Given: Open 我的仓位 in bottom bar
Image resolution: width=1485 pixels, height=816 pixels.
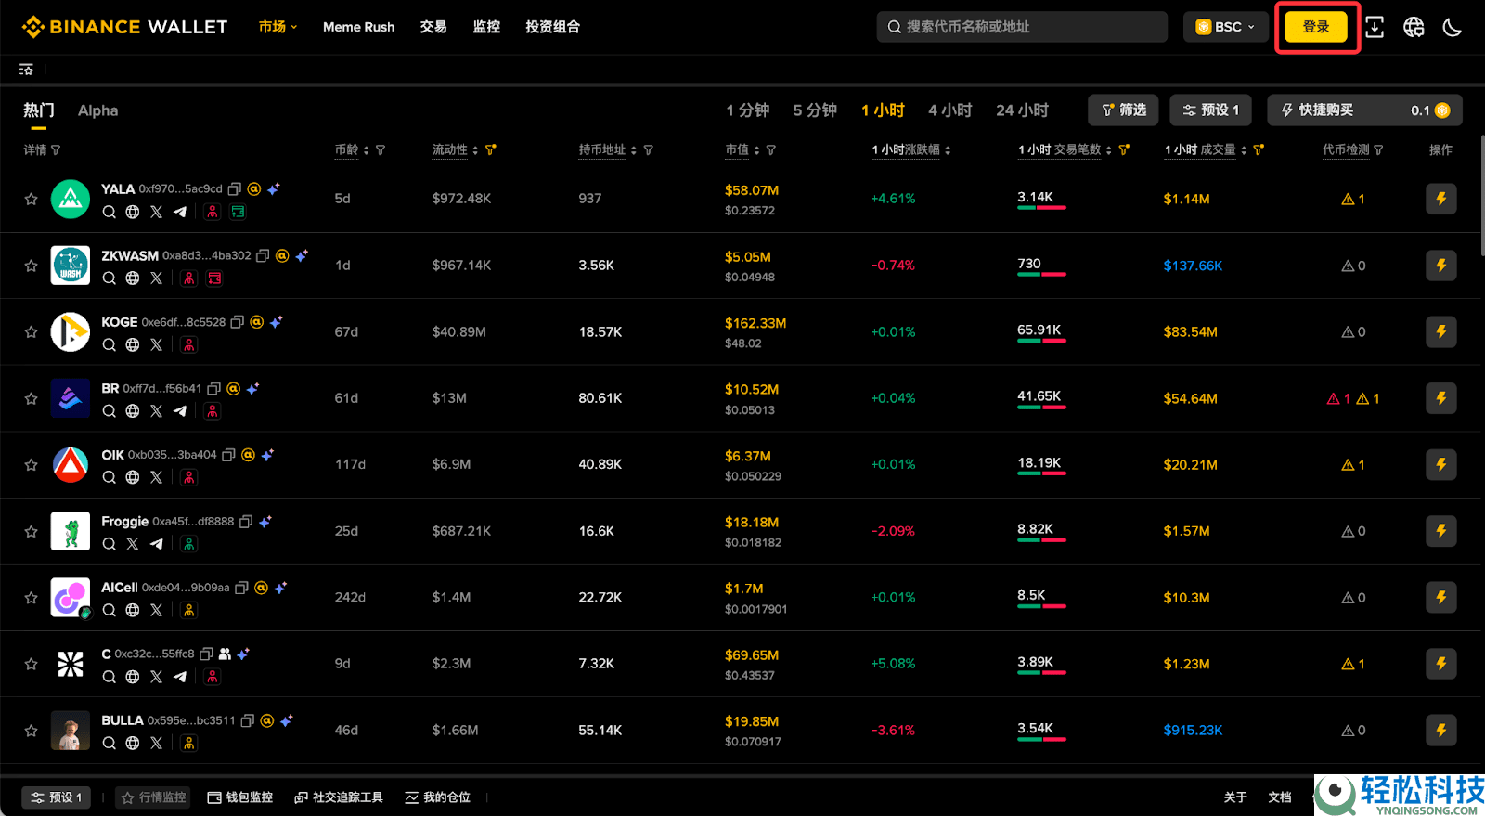Looking at the screenshot, I should coord(438,797).
